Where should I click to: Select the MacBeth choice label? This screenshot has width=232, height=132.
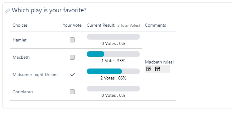pyautogui.click(x=21, y=57)
